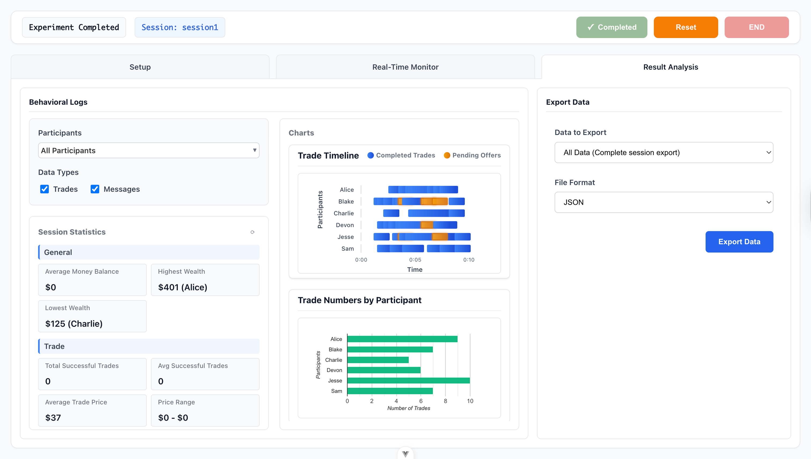Open the All Data export dropdown
The image size is (811, 459).
(x=663, y=153)
